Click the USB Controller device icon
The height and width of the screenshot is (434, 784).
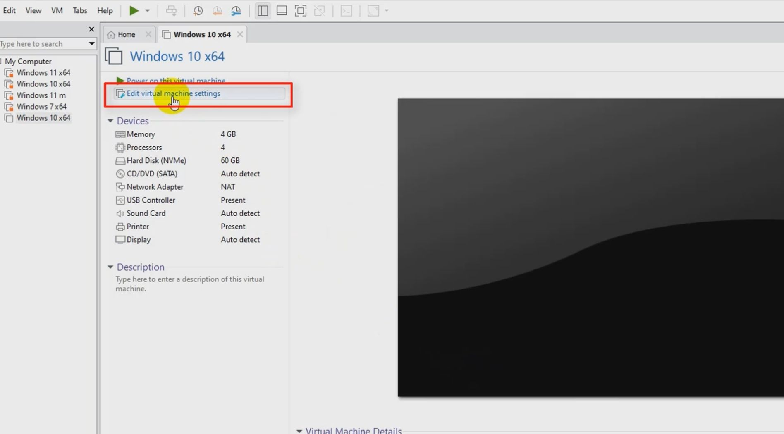point(120,200)
